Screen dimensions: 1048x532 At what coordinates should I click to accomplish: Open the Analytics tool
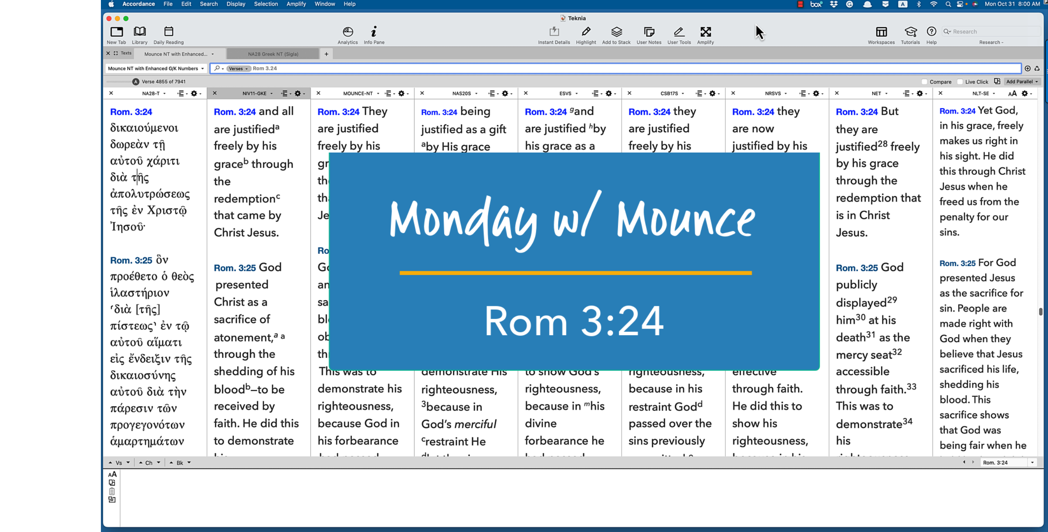[347, 35]
